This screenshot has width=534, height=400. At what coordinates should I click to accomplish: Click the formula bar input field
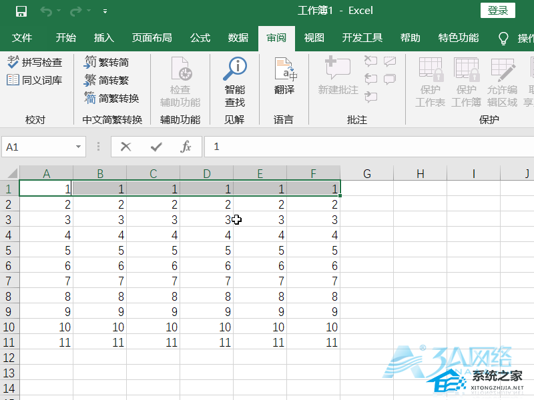tap(369, 147)
